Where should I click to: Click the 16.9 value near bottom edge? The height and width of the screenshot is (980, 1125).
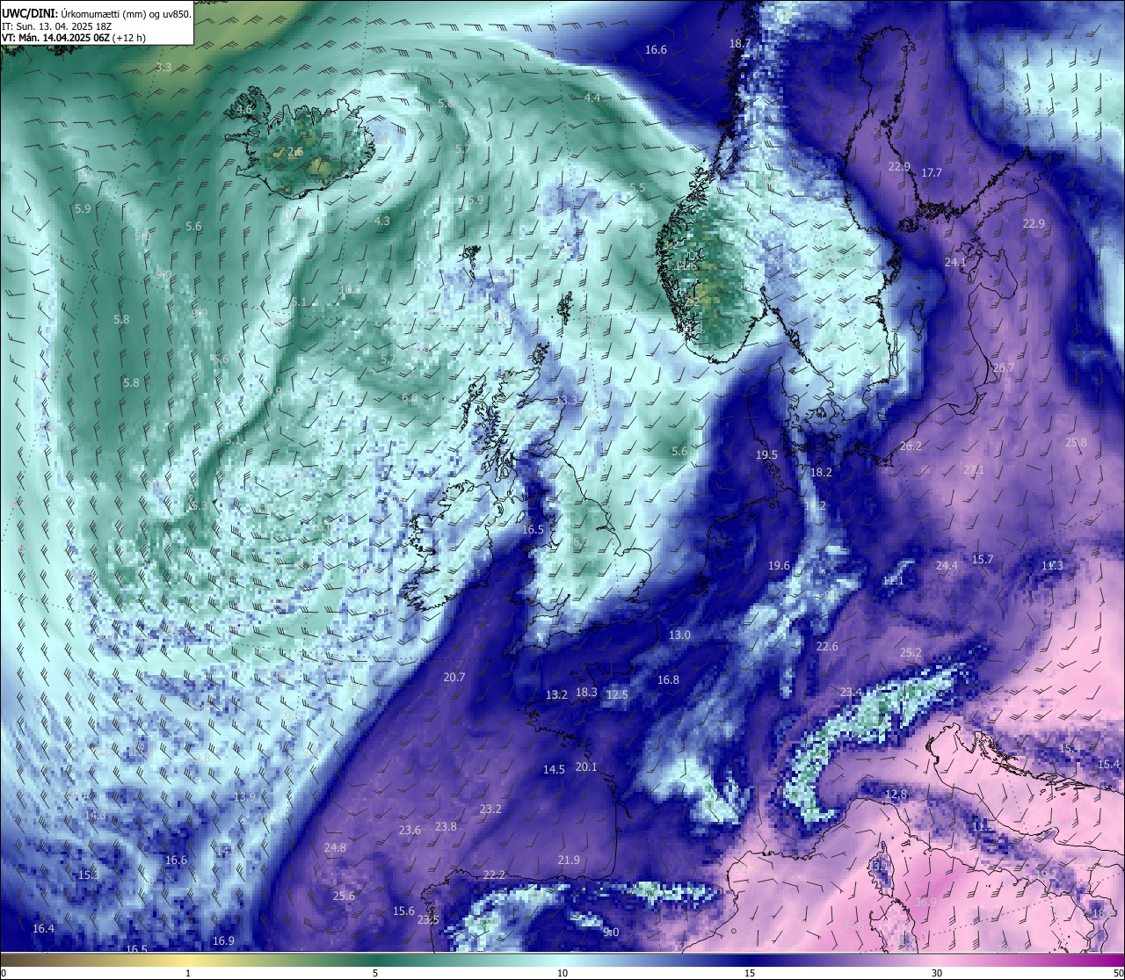pos(223,940)
